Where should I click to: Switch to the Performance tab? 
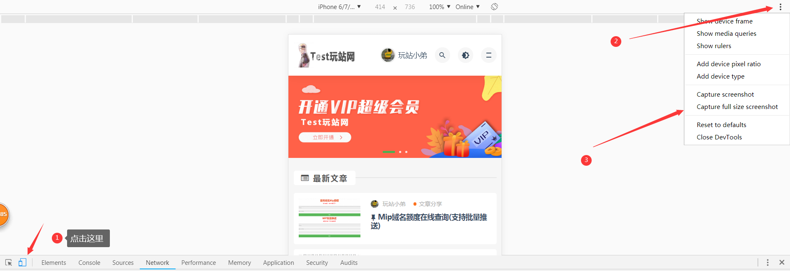(199, 263)
